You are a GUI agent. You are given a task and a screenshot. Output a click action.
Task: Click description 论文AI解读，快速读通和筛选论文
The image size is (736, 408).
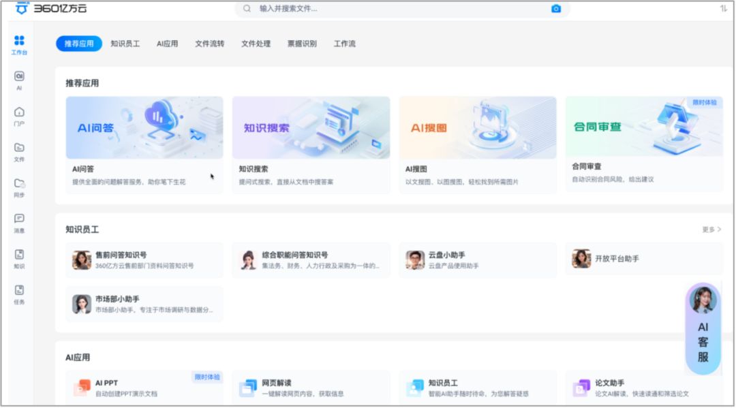coord(642,394)
